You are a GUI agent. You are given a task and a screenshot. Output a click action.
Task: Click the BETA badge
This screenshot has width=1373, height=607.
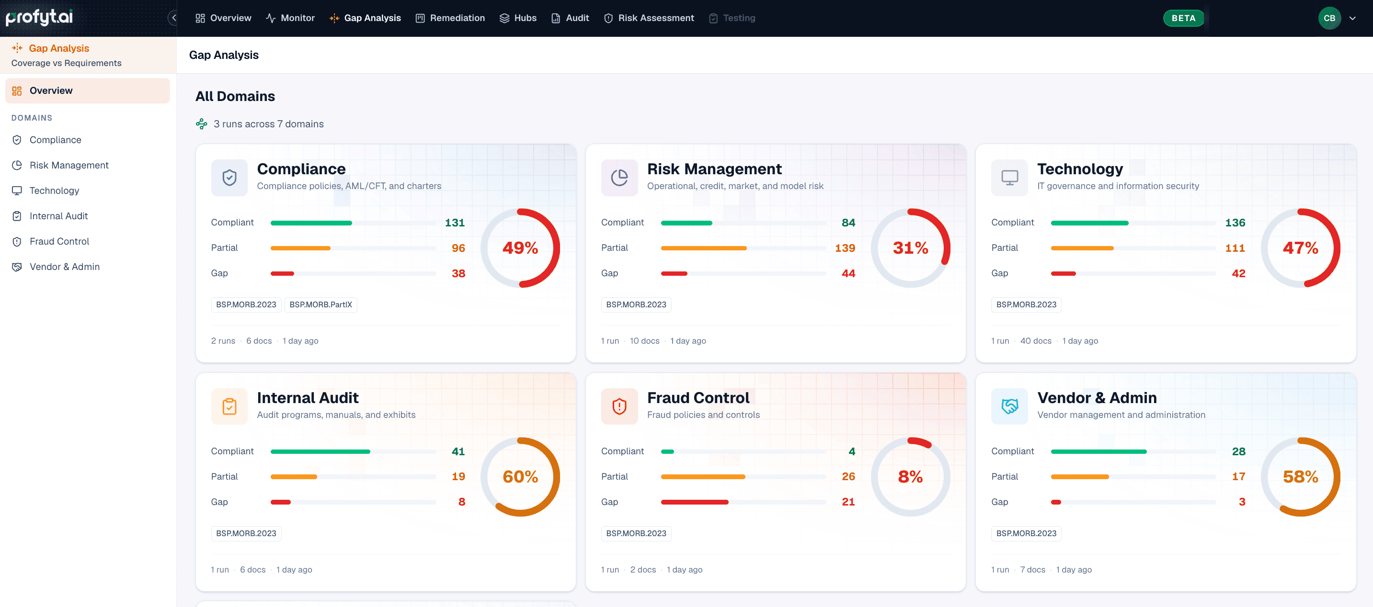[1183, 18]
